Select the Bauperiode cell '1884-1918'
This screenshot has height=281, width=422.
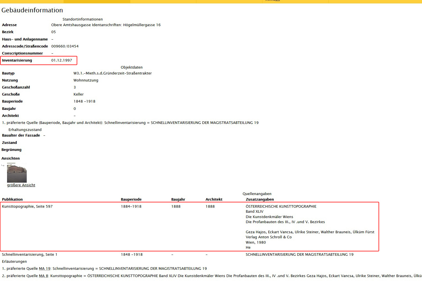pyautogui.click(x=131, y=206)
